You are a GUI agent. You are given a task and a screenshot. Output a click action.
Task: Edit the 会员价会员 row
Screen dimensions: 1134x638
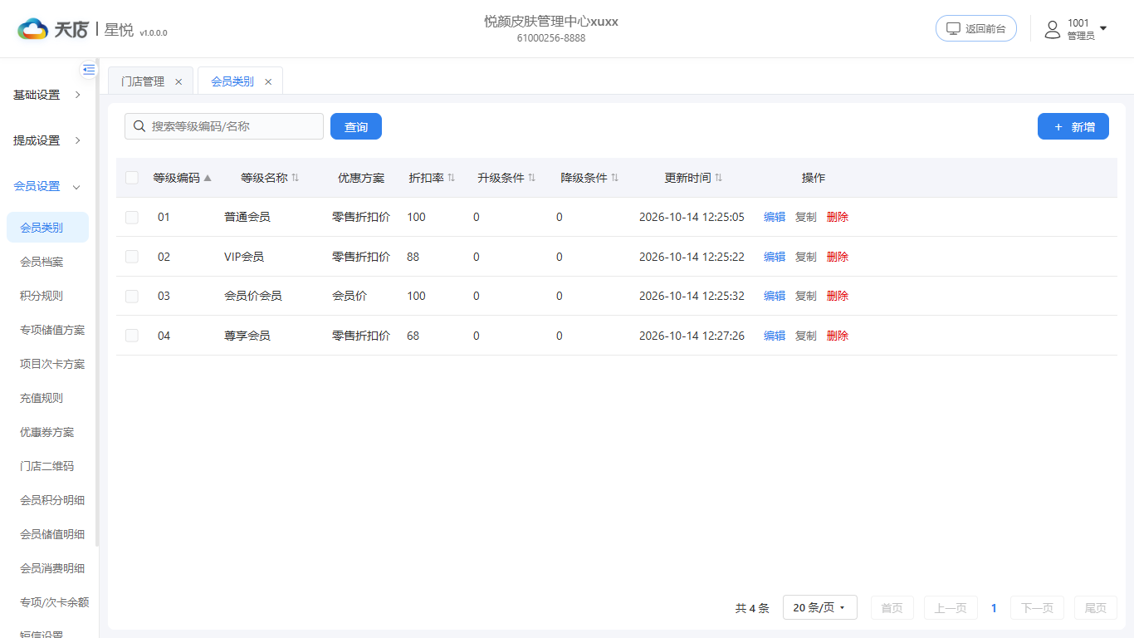point(775,296)
